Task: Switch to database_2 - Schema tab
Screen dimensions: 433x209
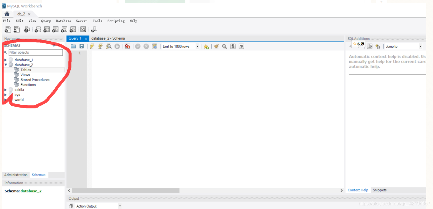Action: (108, 38)
